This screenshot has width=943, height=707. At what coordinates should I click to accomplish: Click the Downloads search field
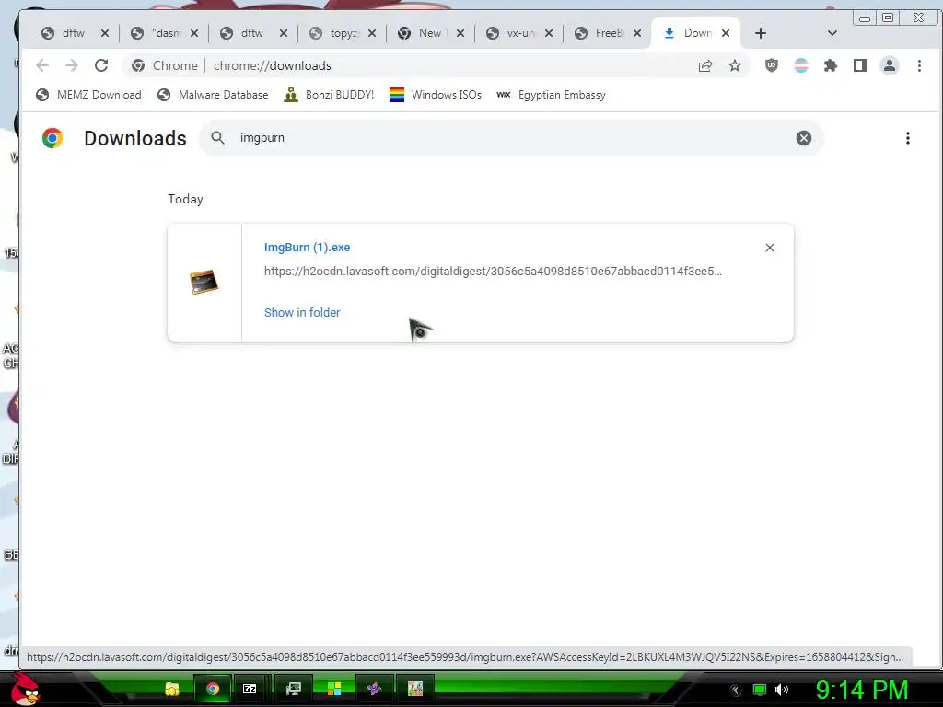coord(511,138)
